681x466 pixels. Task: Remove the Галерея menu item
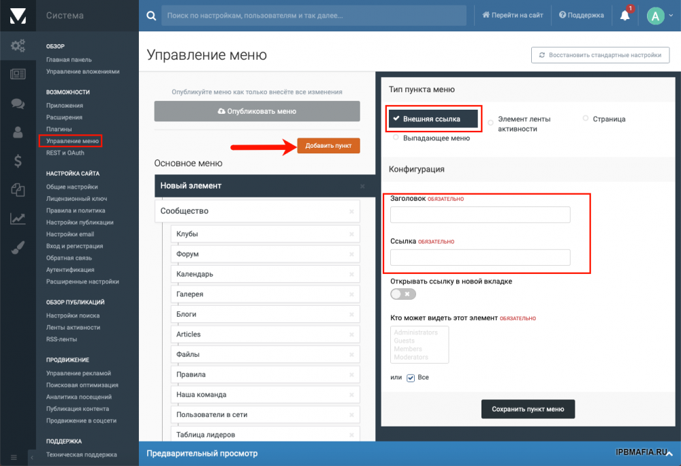(x=352, y=294)
